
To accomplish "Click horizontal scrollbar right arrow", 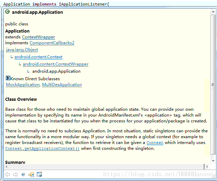I will pyautogui.click(x=207, y=167).
